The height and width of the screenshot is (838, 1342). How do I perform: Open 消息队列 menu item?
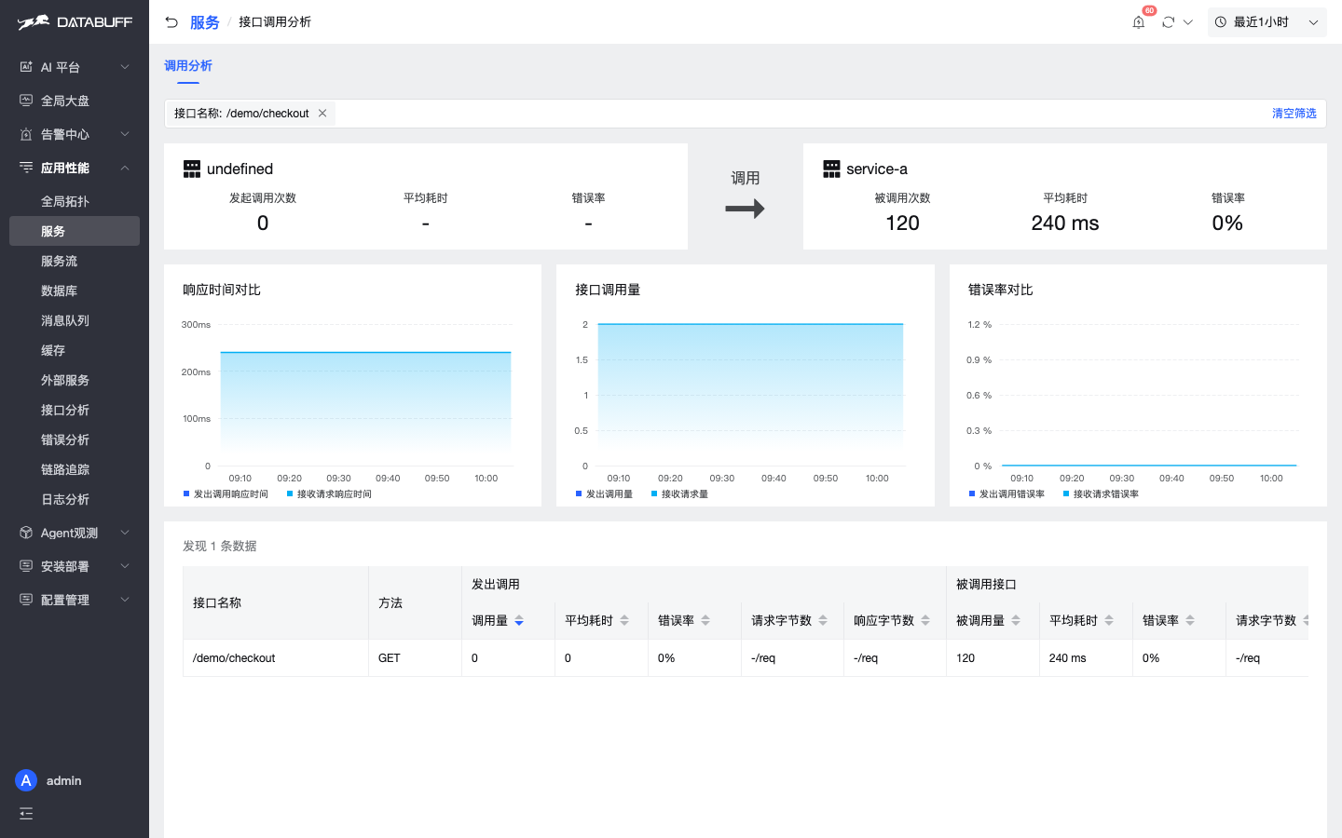pos(75,320)
